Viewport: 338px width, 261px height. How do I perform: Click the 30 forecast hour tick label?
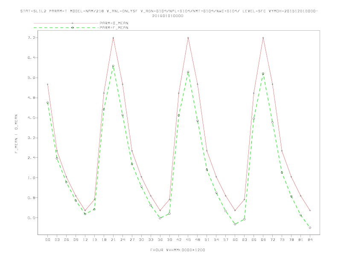[x=141, y=240]
